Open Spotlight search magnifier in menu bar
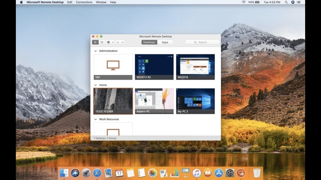 pos(286,2)
